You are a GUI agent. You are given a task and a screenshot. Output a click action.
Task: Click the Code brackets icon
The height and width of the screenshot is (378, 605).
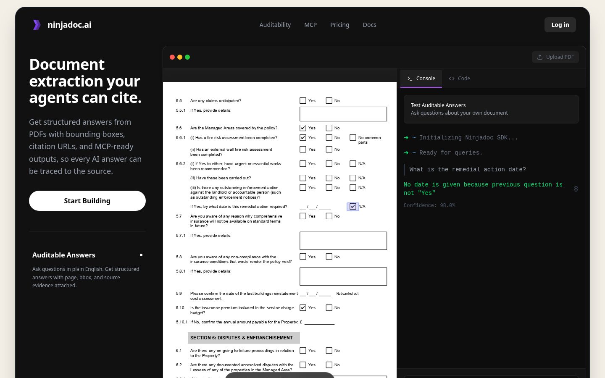point(452,79)
